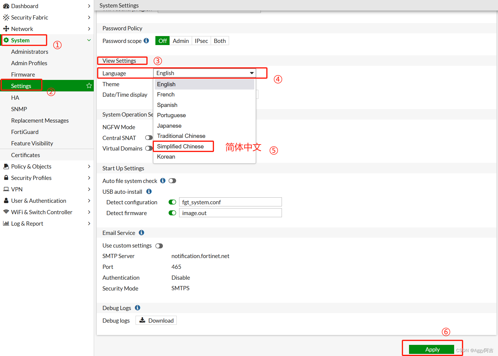This screenshot has width=498, height=356.
Task: Expand the VPN menu chevron
Action: (x=89, y=189)
